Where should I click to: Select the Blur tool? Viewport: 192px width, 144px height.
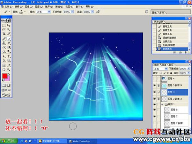tap(4, 51)
